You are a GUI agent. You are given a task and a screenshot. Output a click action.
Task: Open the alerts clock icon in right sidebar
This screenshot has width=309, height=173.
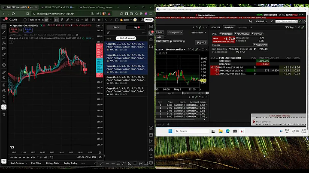tap(151, 33)
